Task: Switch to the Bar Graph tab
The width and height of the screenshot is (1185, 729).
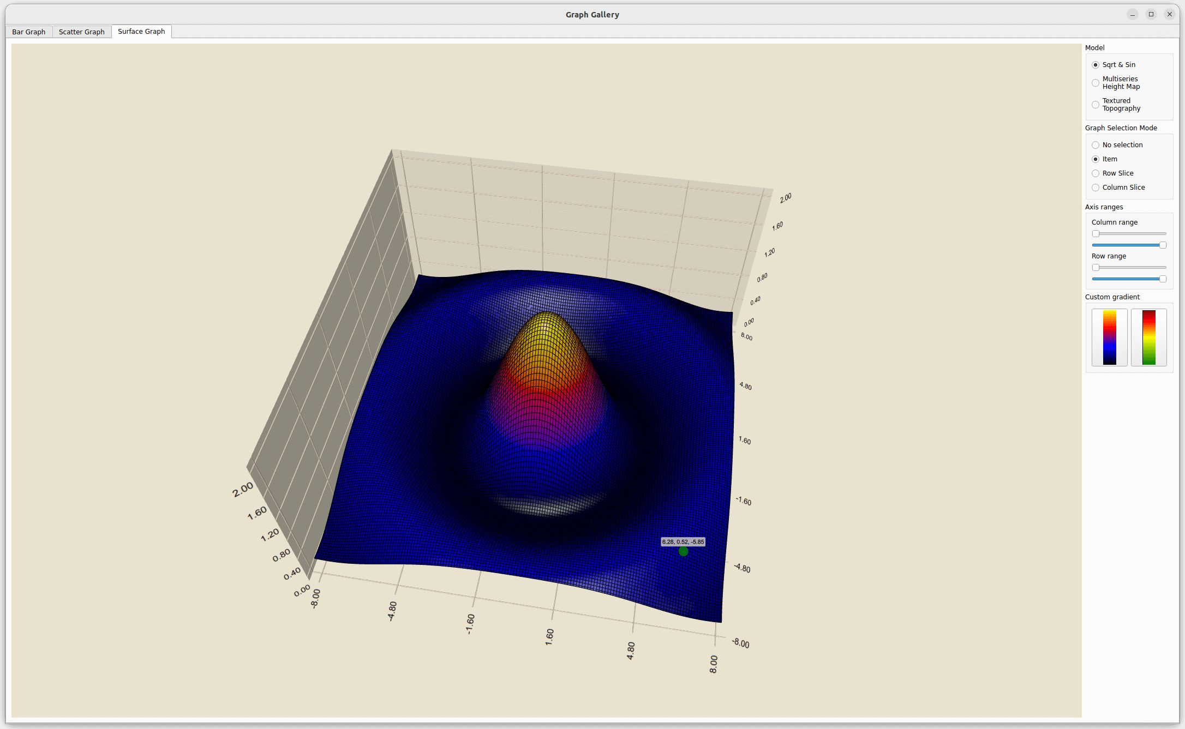Action: coord(29,32)
